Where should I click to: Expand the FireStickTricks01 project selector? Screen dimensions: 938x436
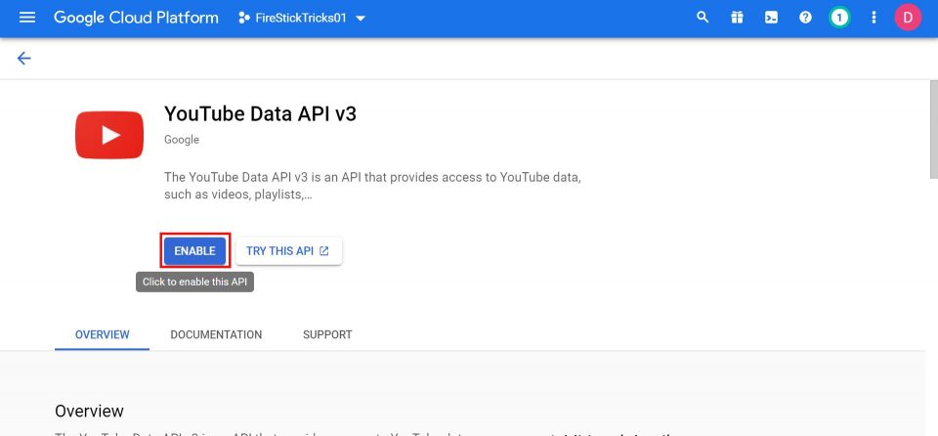coord(303,19)
